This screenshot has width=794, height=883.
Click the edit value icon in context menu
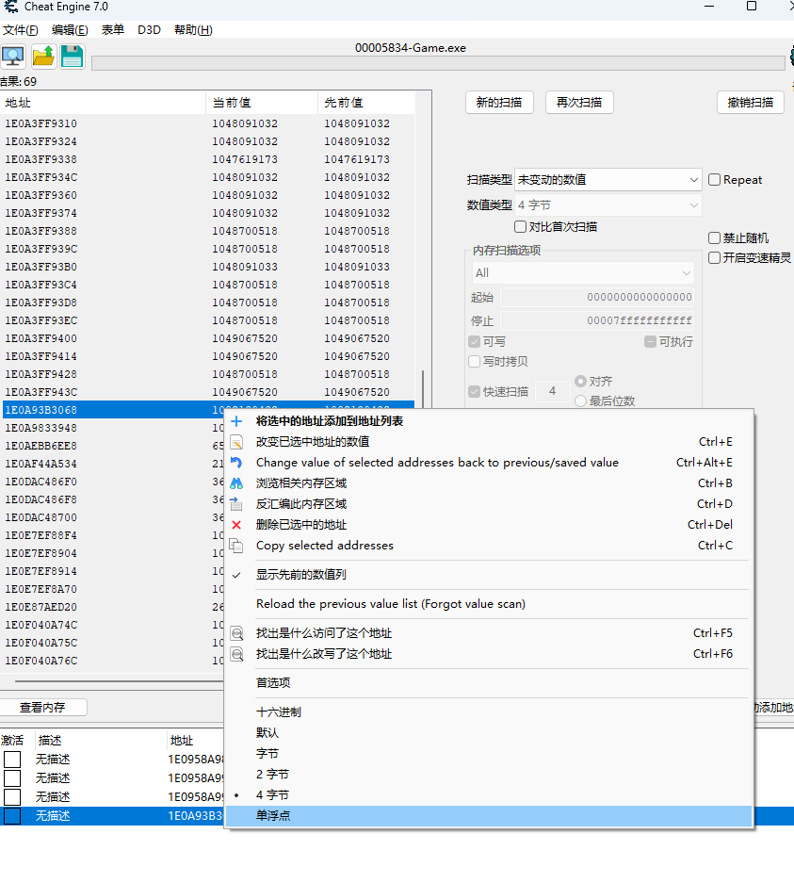point(237,442)
